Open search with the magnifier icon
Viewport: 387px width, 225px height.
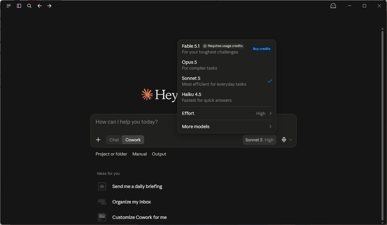tap(29, 6)
